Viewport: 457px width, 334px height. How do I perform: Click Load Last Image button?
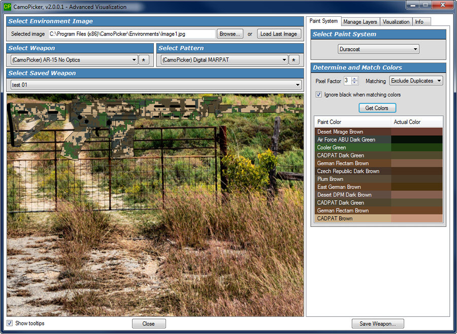(279, 34)
